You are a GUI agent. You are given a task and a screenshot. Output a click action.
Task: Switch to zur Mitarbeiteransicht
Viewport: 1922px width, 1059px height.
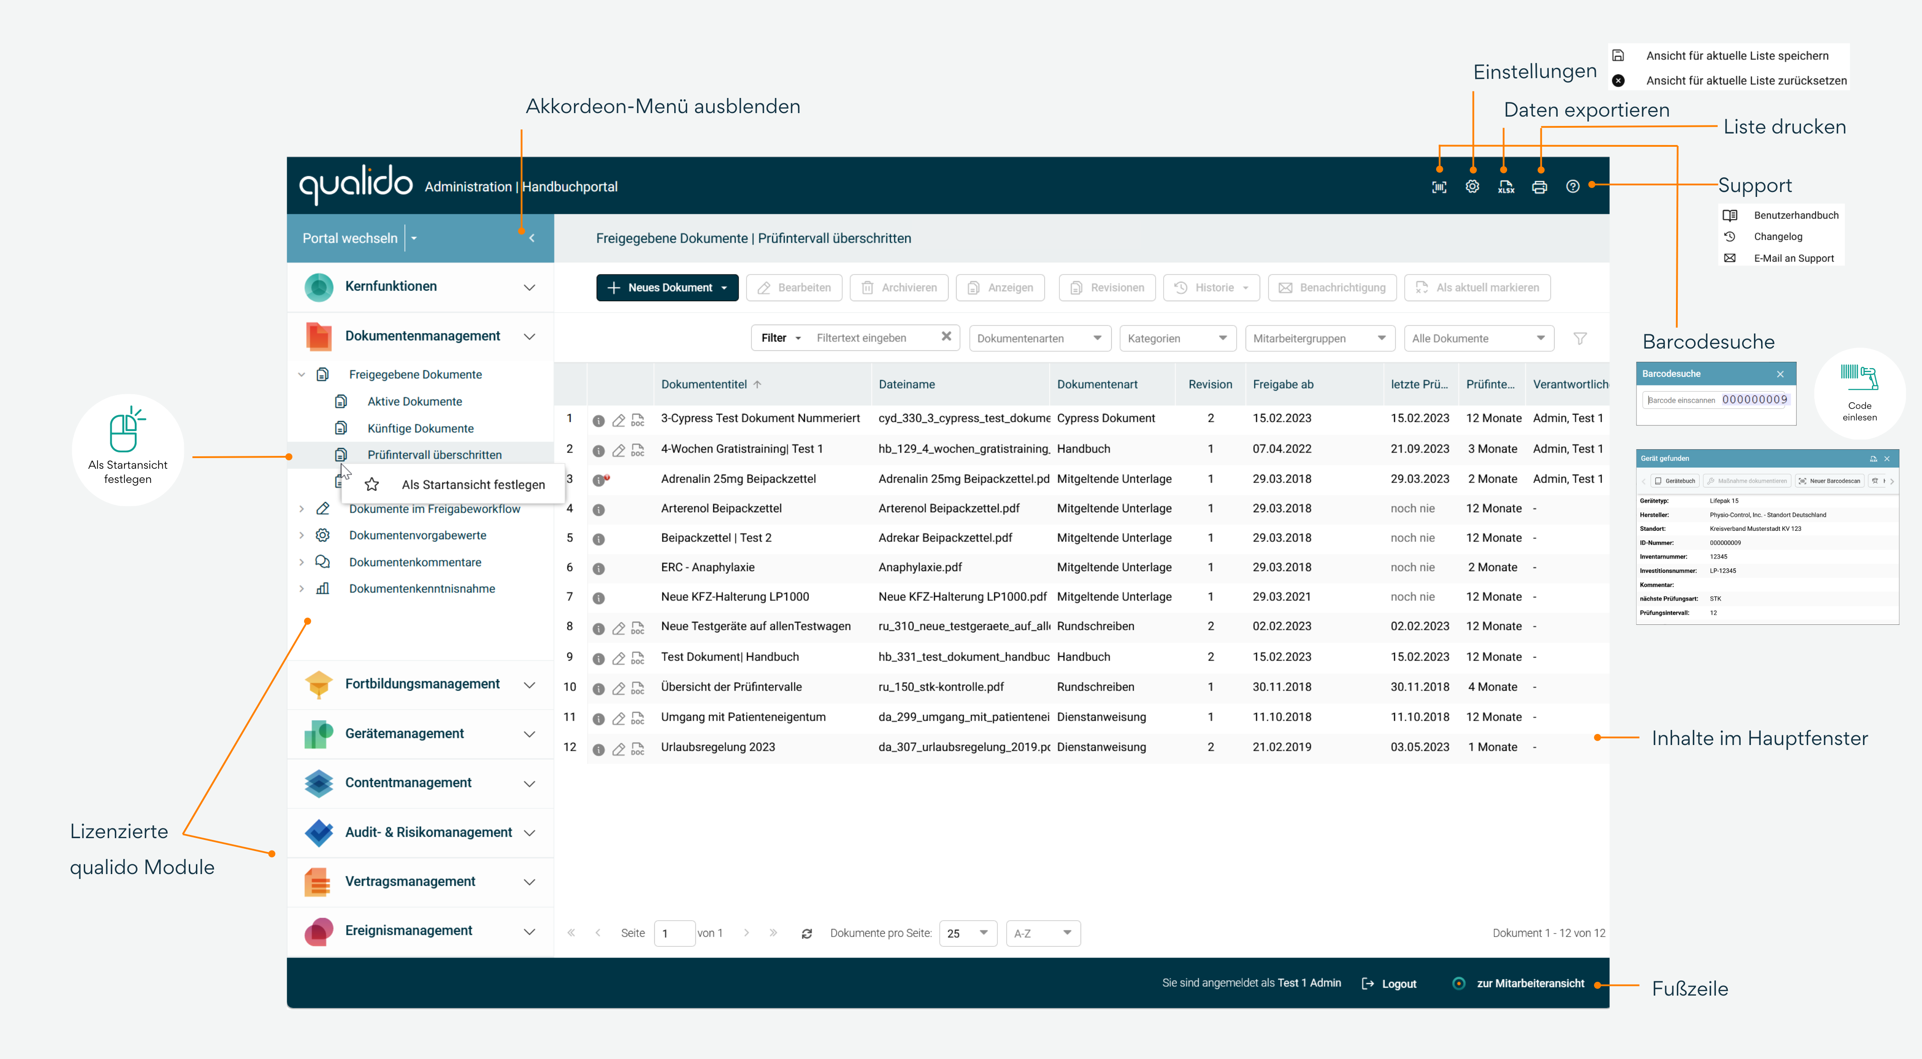coord(1519,984)
